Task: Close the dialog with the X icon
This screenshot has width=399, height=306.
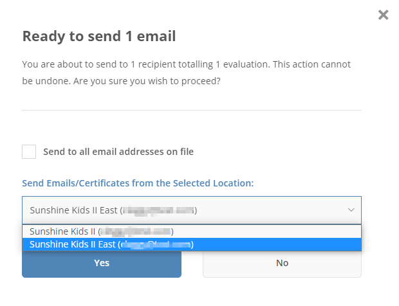Action: click(x=383, y=15)
